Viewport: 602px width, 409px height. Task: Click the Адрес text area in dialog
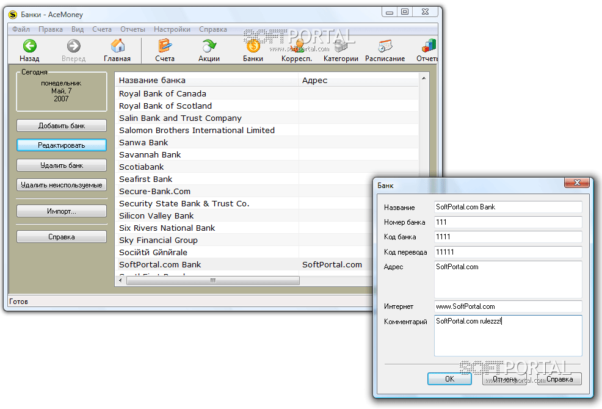[509, 280]
